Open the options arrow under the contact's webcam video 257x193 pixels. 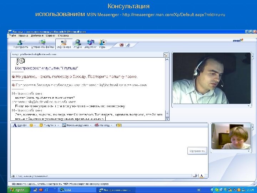click(249, 106)
